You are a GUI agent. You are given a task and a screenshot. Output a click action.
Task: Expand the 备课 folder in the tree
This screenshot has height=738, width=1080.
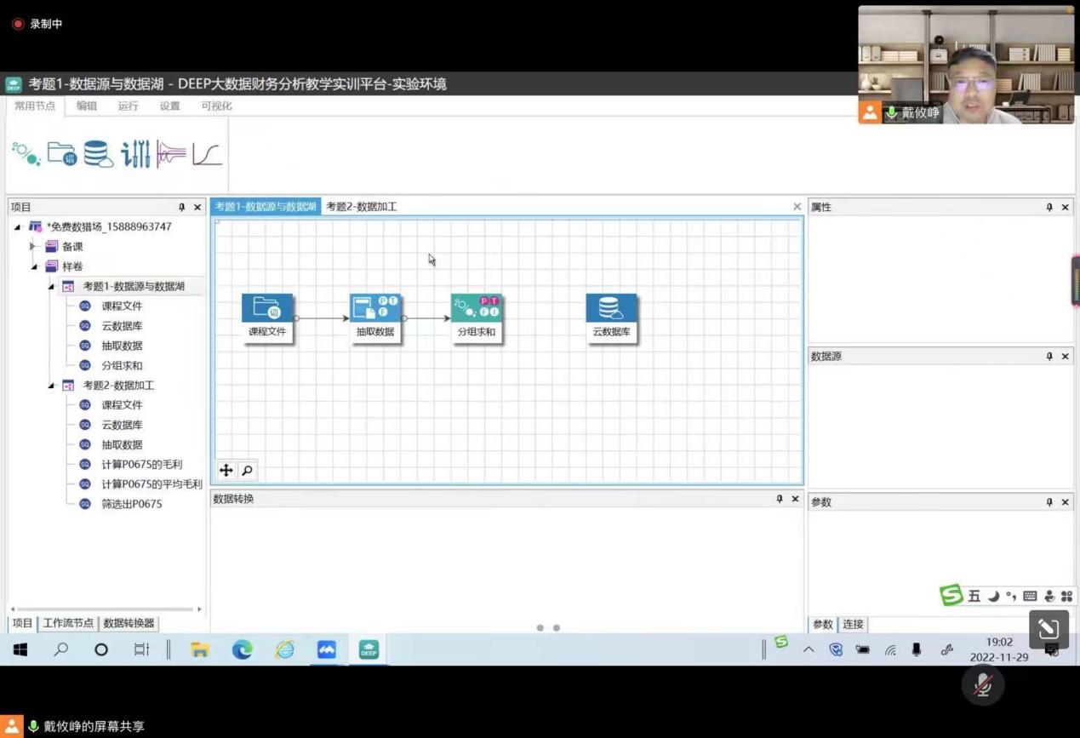tap(33, 247)
